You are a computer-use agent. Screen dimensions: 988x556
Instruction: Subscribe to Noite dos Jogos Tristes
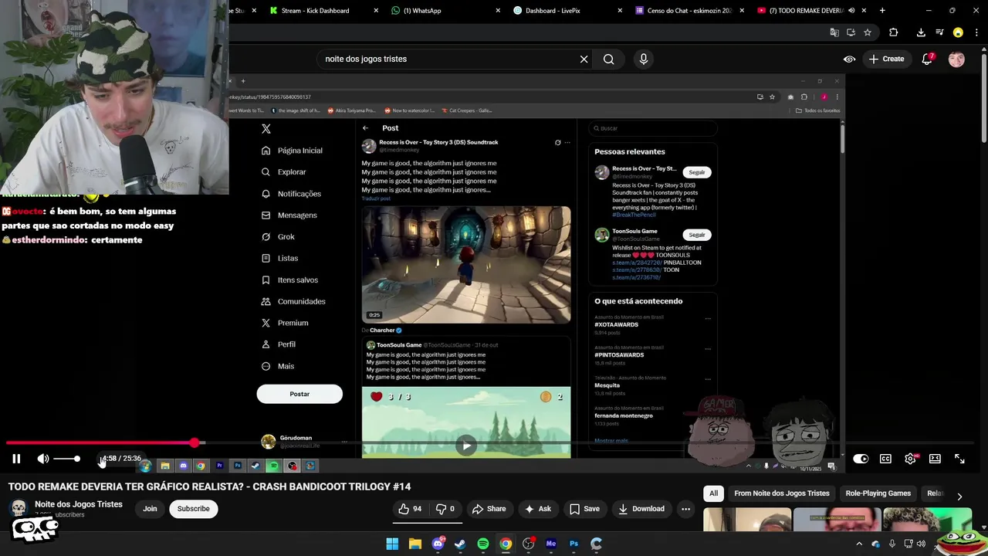click(x=193, y=509)
